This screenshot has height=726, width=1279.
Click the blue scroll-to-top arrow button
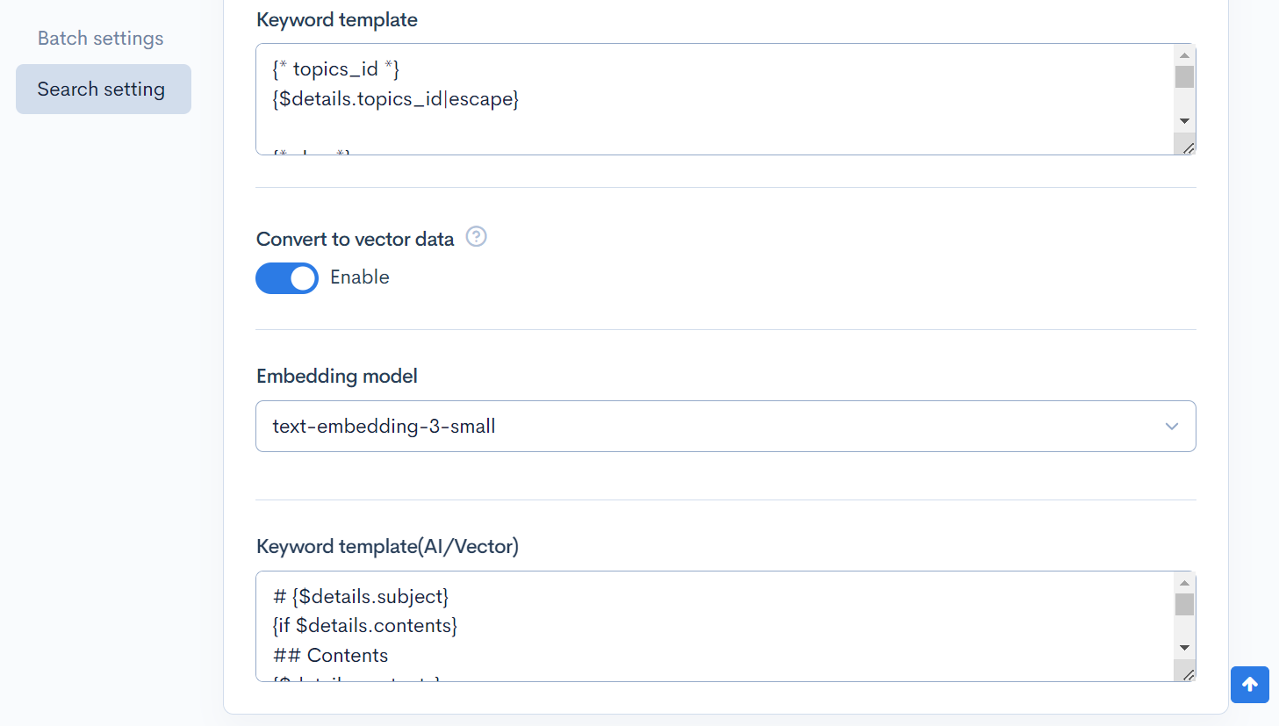(x=1249, y=685)
